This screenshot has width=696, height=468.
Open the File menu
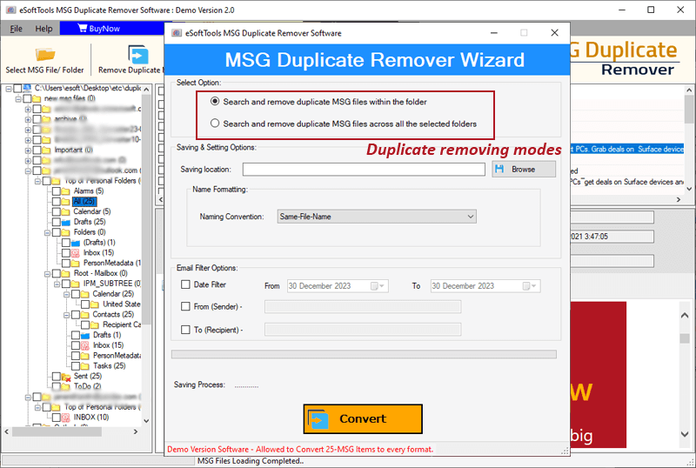17,29
